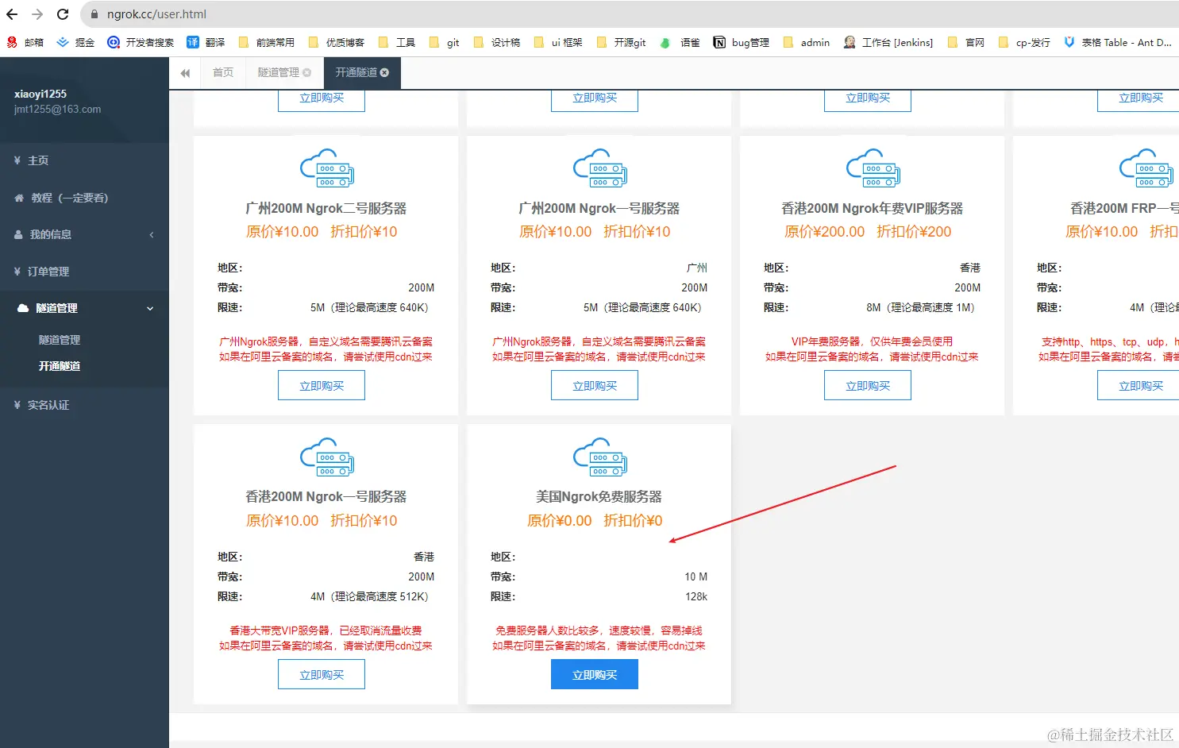Viewport: 1179px width, 748px height.
Task: Click the 128k speed limit value
Action: [x=696, y=596]
